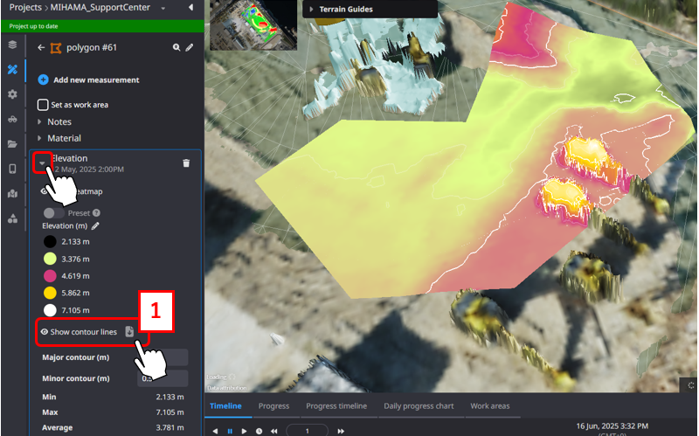
Task: Toggle Show contour lines eye icon
Action: click(x=44, y=332)
